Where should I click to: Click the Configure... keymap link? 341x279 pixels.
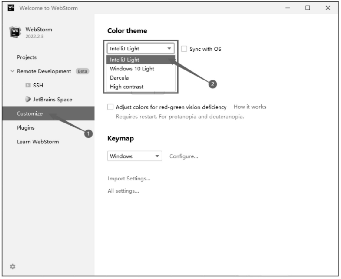(184, 156)
